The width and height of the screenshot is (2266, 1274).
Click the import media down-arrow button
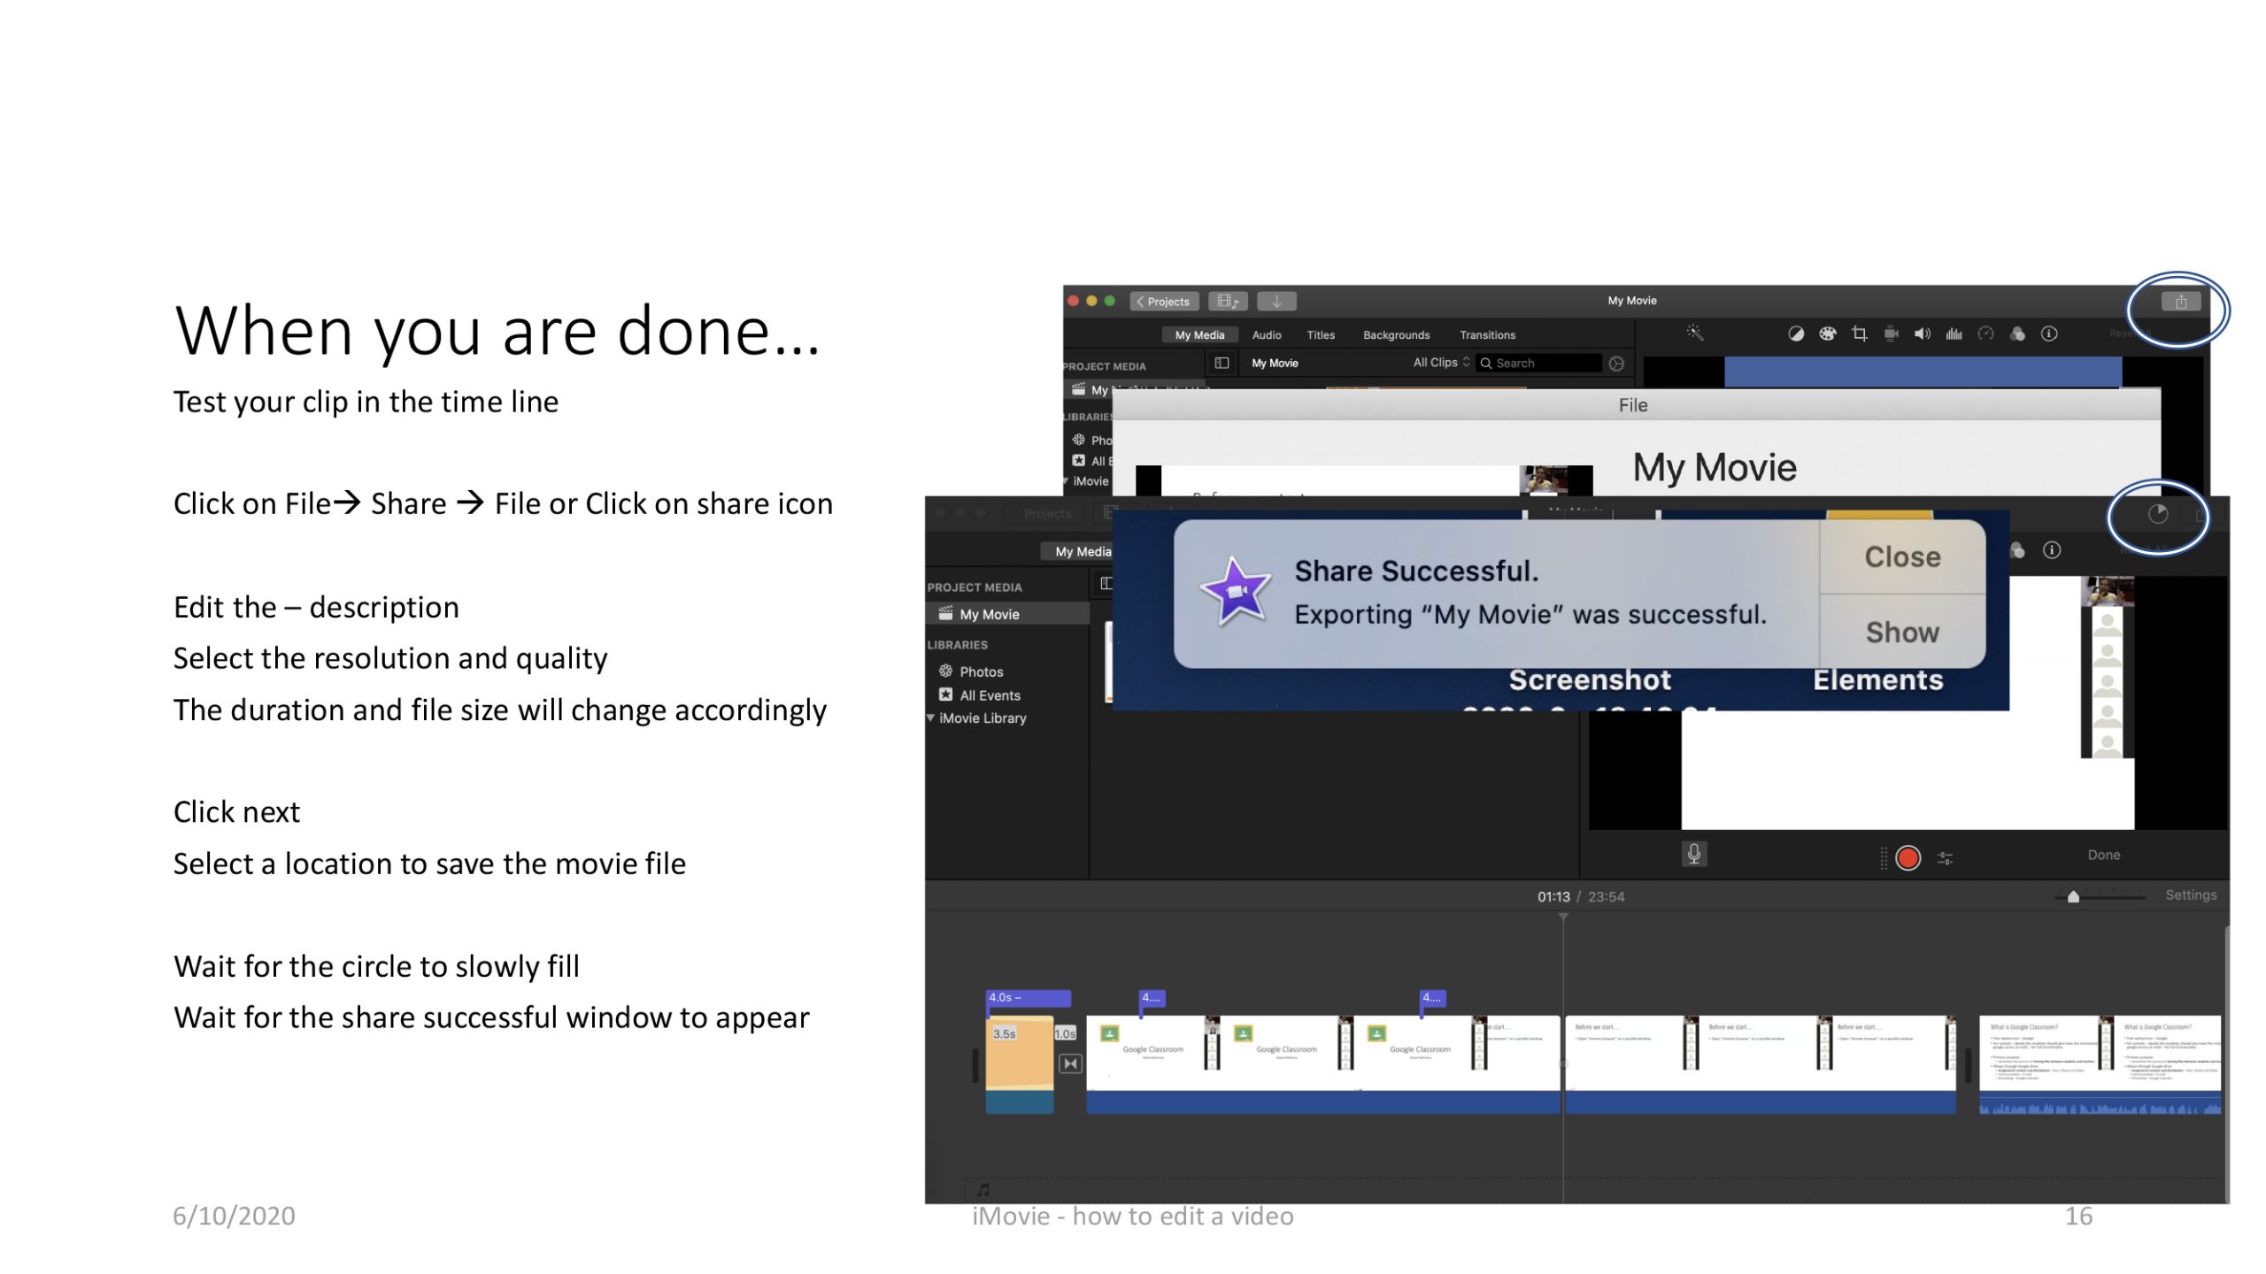click(x=1276, y=302)
